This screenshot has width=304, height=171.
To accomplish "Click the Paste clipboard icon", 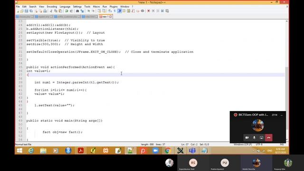I will pos(60,11).
